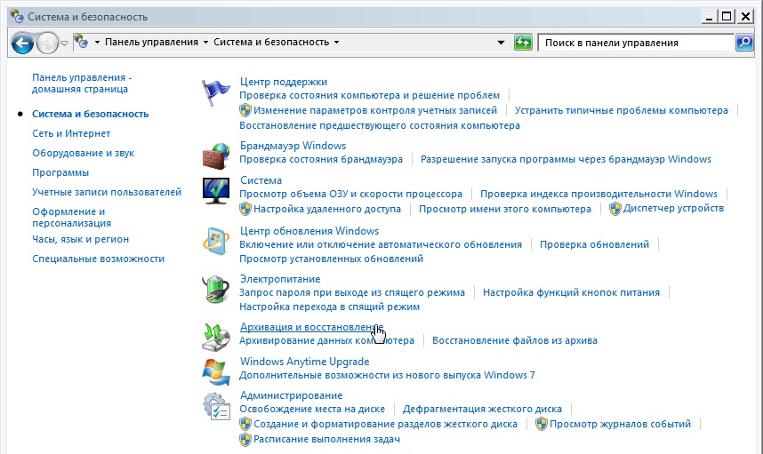Open the Диспетчер устройств link
This screenshot has height=454, width=763.
tap(673, 209)
